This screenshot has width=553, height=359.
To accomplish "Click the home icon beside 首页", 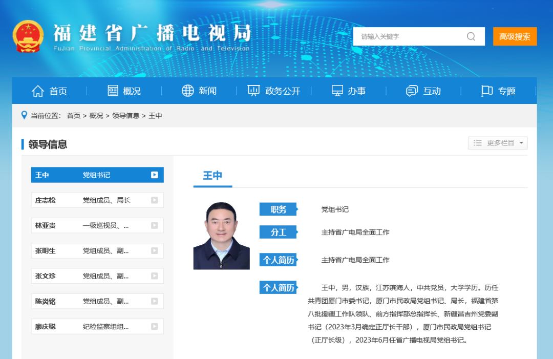I will 38,91.
